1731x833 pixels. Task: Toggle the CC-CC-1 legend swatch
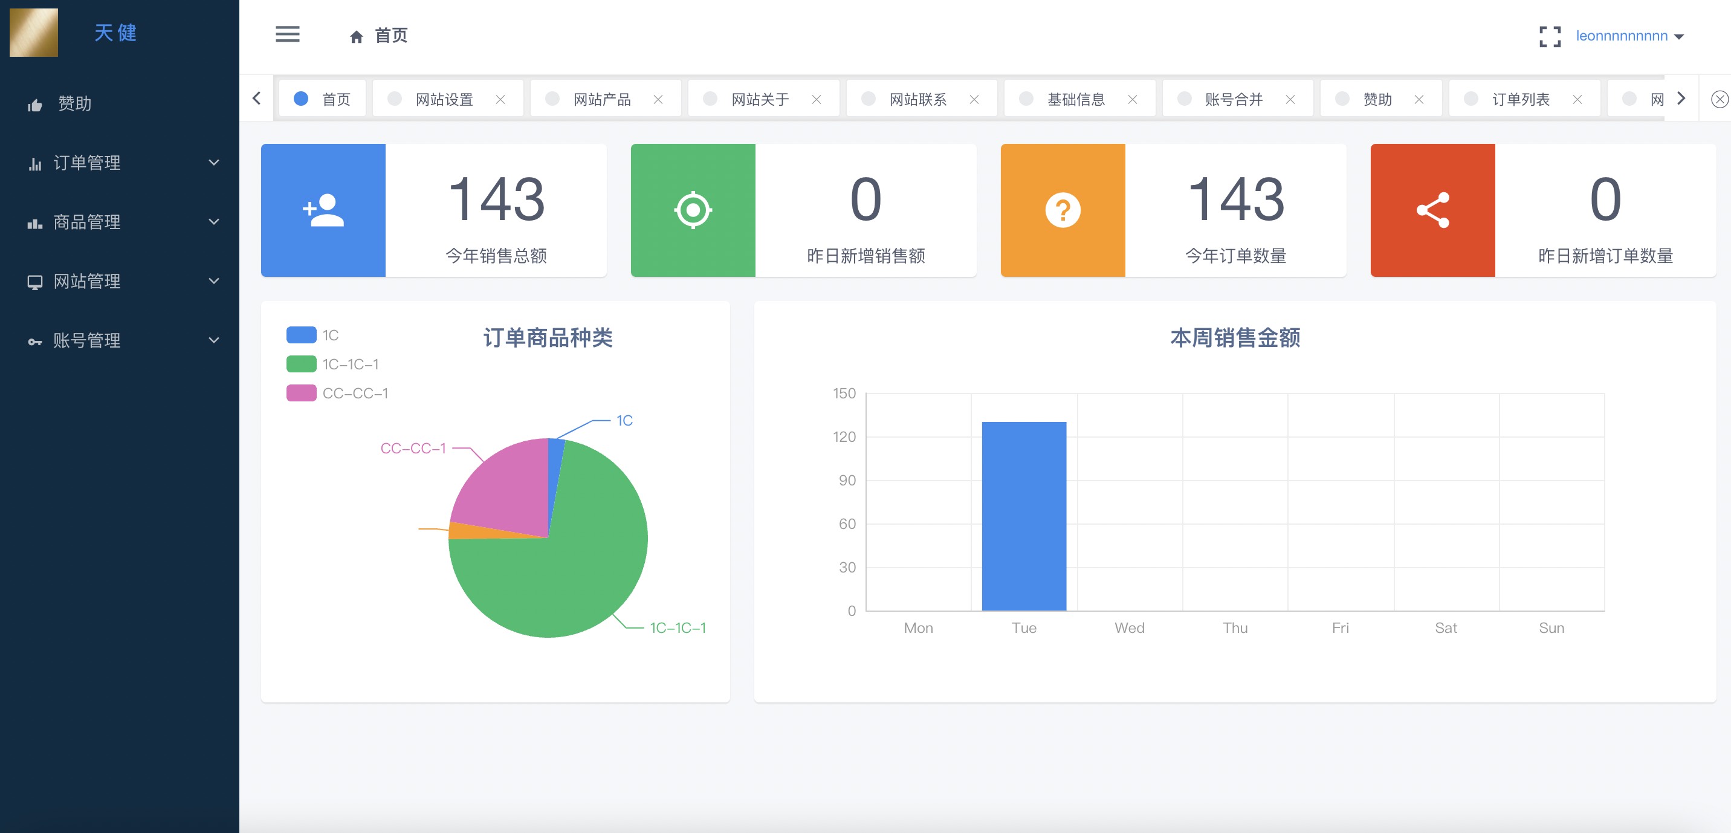point(301,393)
